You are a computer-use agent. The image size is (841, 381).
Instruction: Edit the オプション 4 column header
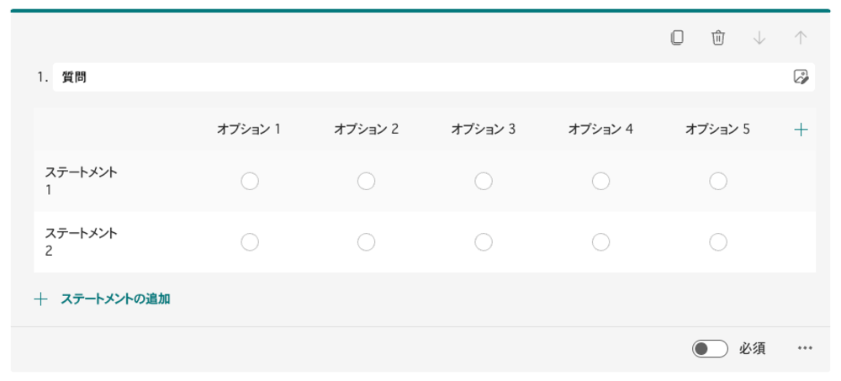[600, 130]
